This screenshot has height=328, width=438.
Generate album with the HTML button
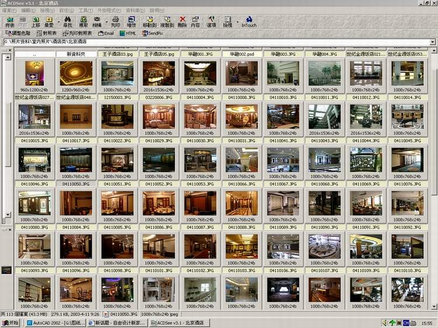[128, 33]
